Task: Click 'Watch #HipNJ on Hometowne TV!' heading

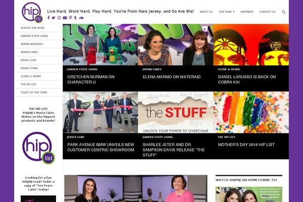Action: pos(246,180)
